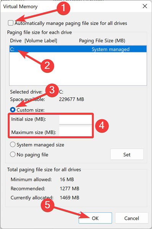Click the red step 1 marker
The width and height of the screenshot is (152, 229).
[63, 8]
